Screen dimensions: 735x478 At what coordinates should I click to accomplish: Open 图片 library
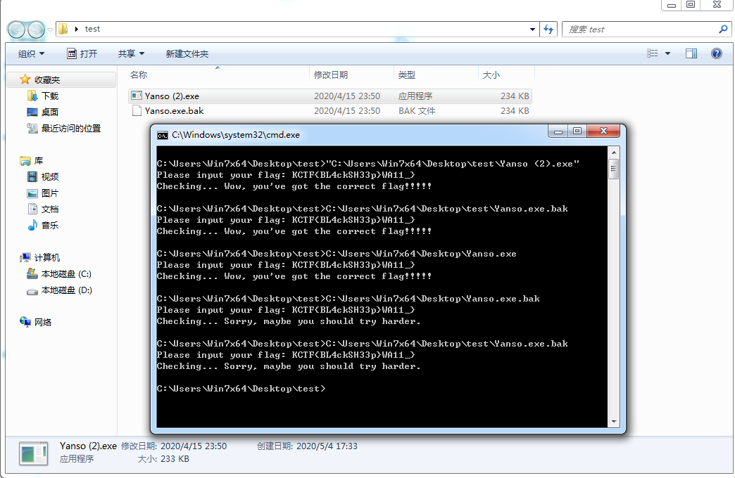[x=50, y=193]
